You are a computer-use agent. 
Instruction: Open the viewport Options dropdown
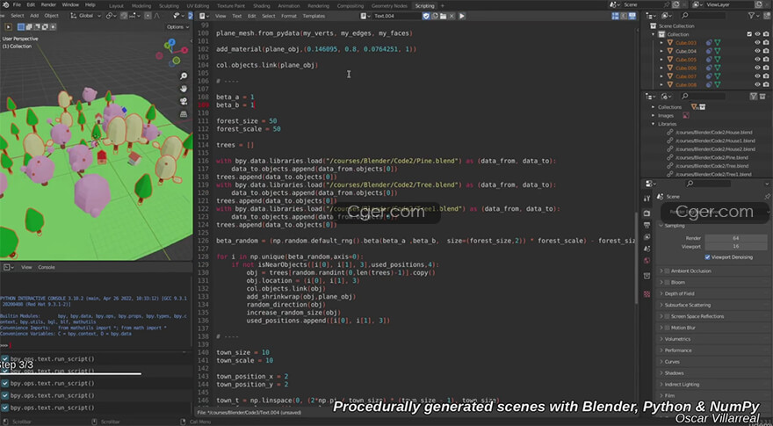click(177, 26)
